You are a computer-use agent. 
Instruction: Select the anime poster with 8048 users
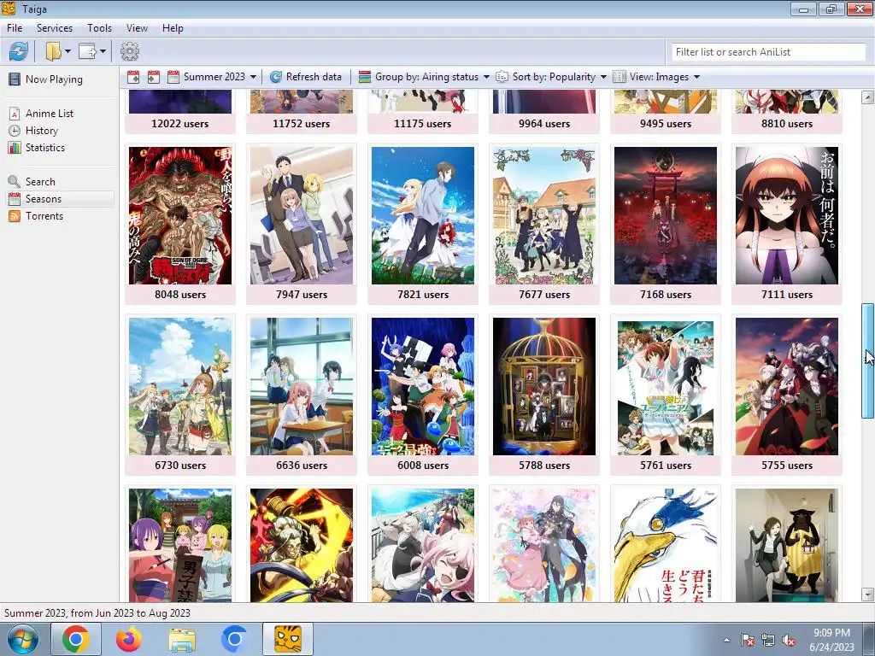[180, 216]
